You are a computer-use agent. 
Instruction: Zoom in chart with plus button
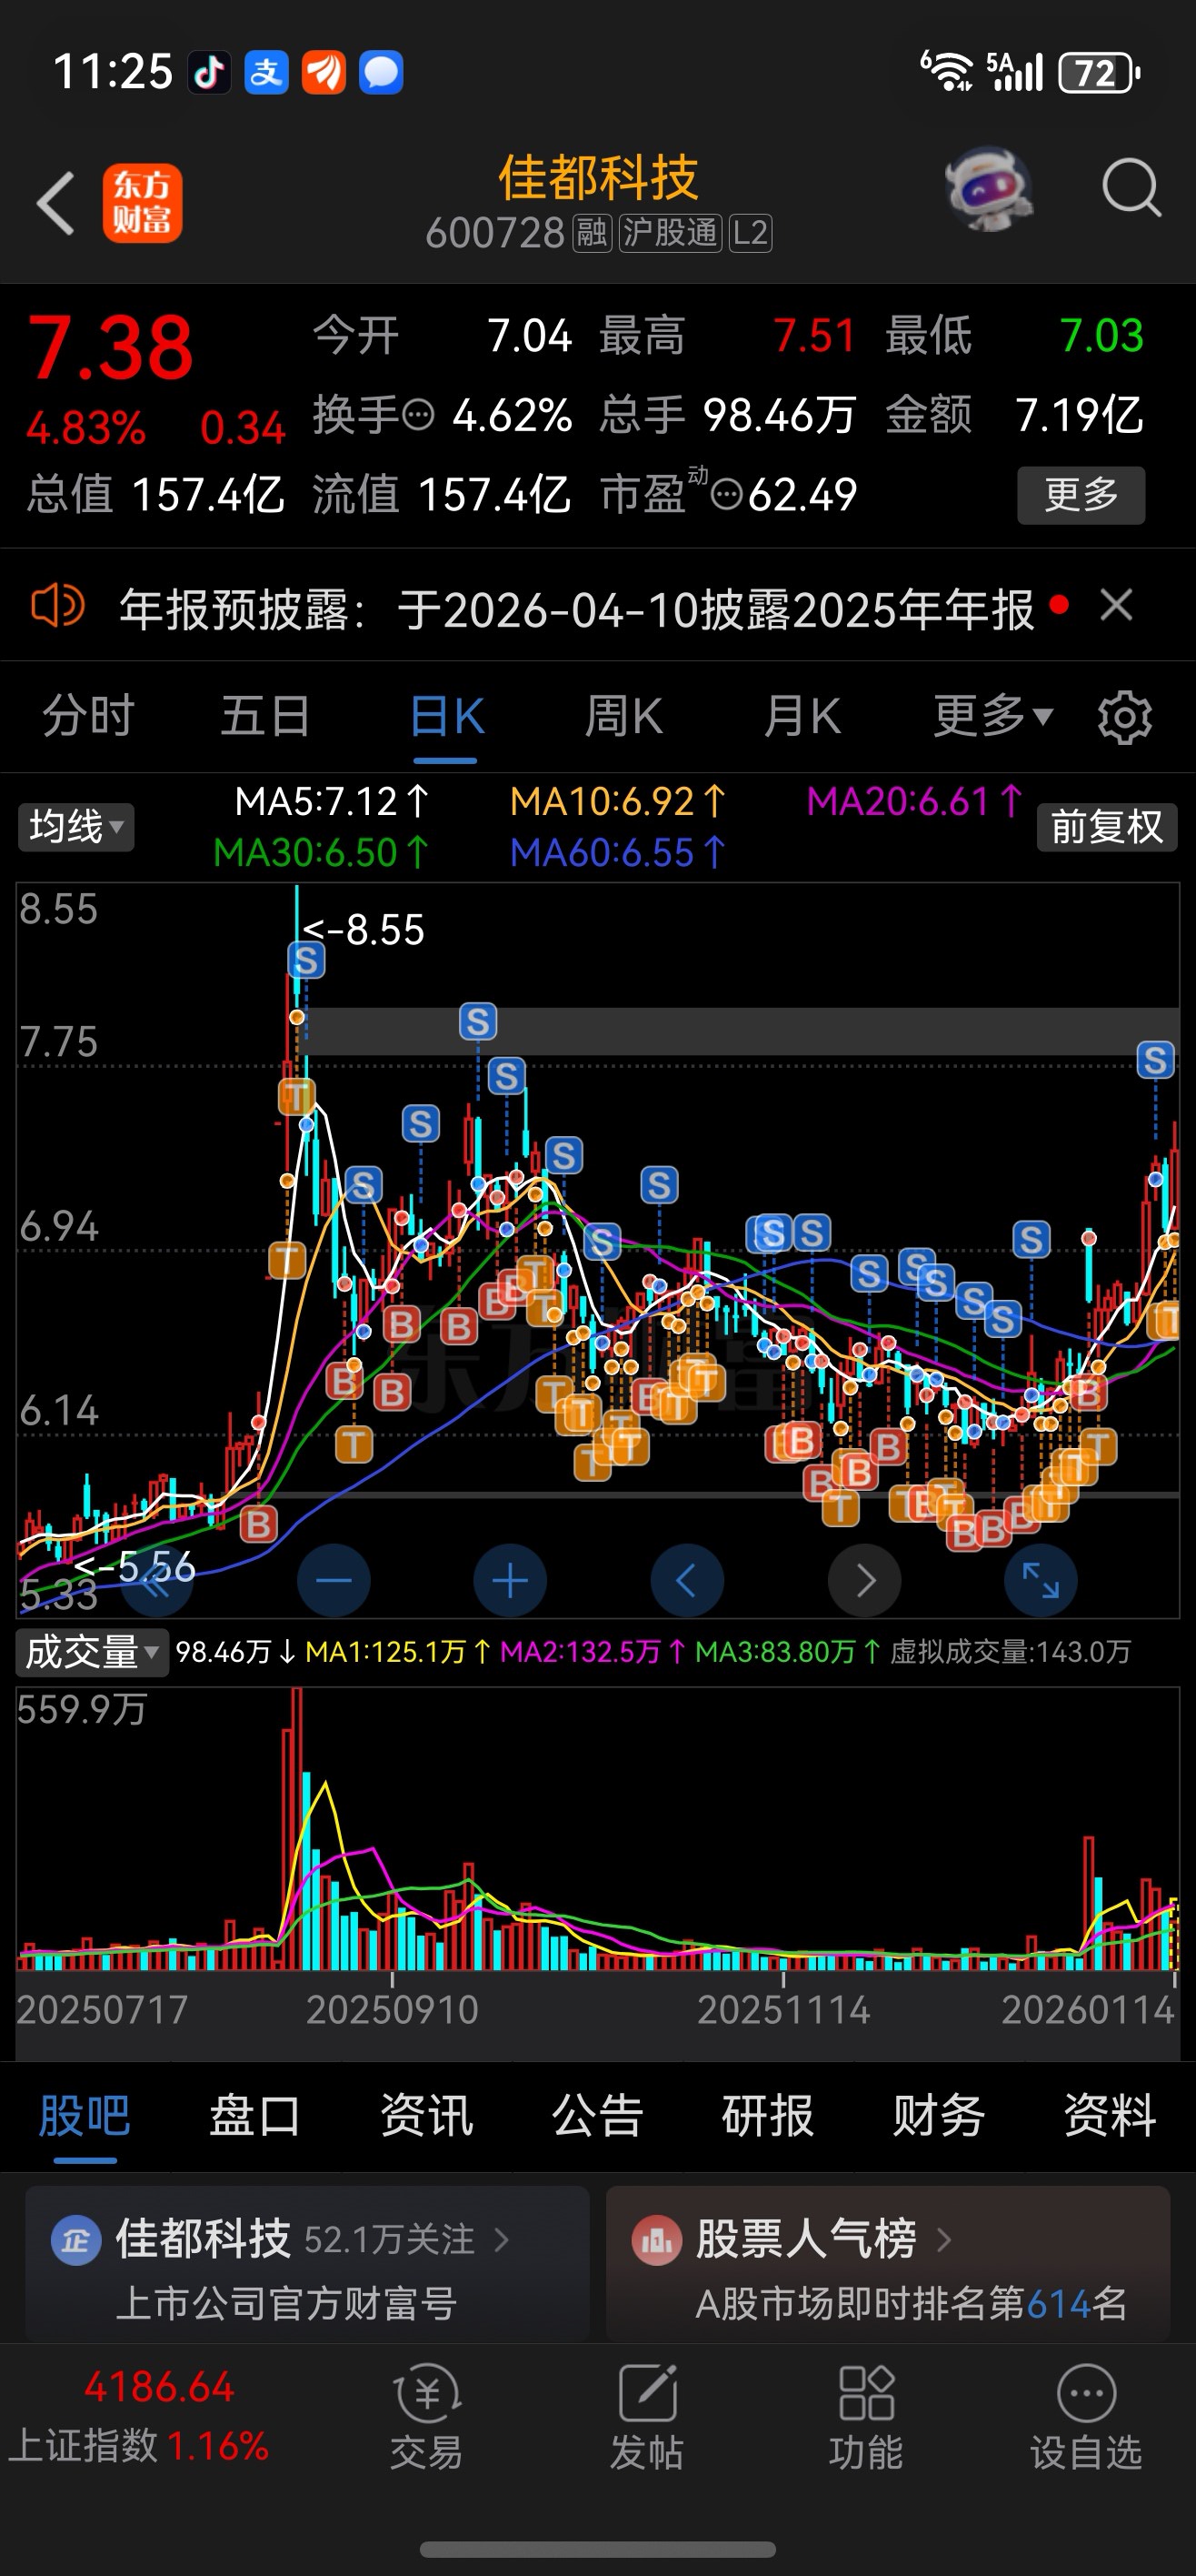pos(510,1581)
